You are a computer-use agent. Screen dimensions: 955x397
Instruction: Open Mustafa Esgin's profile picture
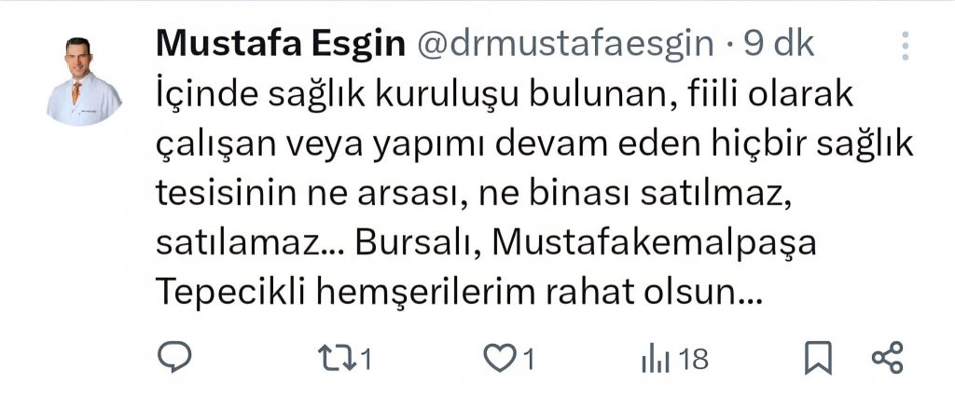tap(84, 81)
